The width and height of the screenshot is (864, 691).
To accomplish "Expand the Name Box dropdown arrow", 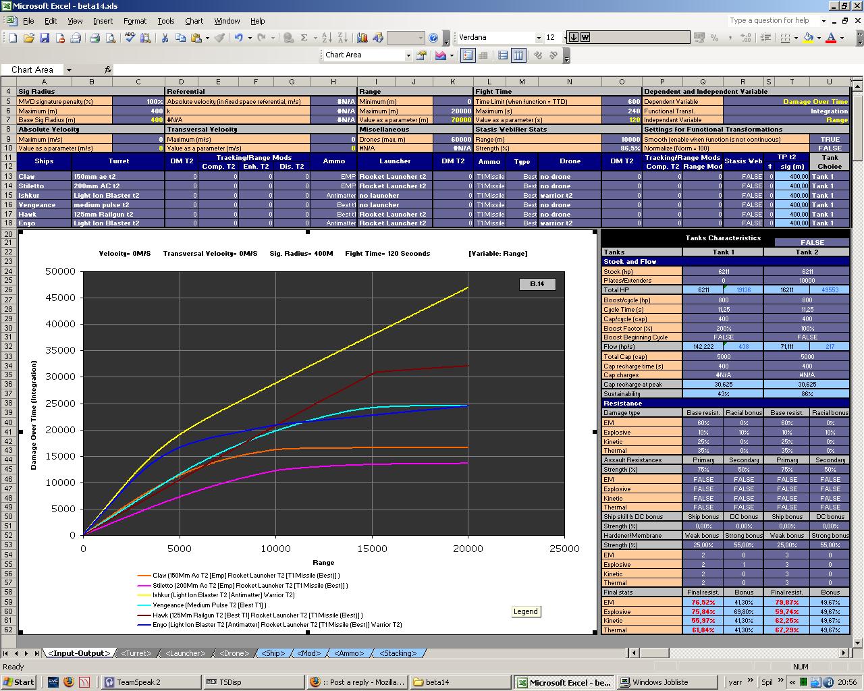I will [x=69, y=70].
